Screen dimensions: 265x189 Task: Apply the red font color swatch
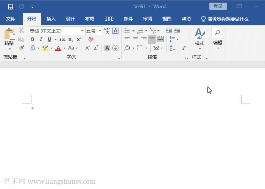tap(58, 48)
